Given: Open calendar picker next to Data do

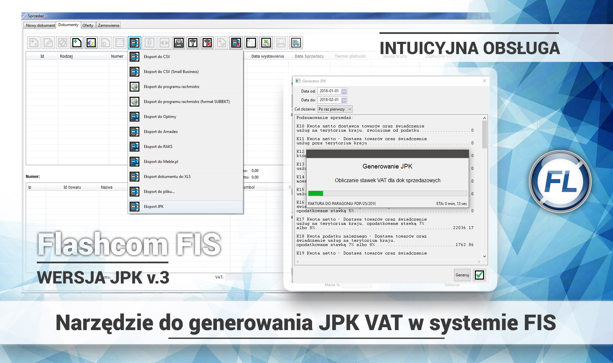Looking at the screenshot, I should pyautogui.click(x=344, y=100).
